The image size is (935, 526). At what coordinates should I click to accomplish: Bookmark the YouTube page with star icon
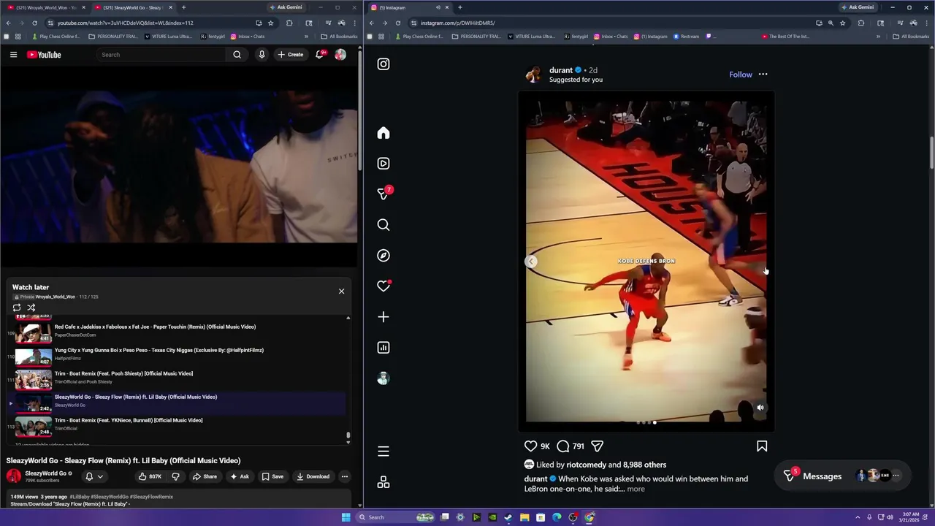271,23
